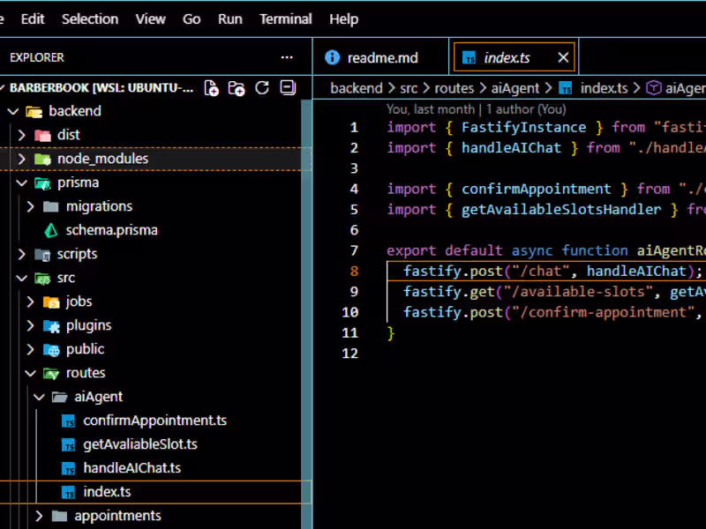The height and width of the screenshot is (529, 706).
Task: Click 'routes' in the breadcrumb path
Action: (454, 87)
